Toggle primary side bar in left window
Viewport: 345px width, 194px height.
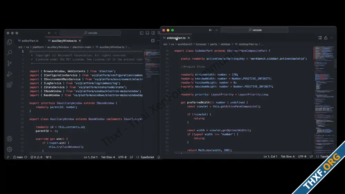coord(141,33)
